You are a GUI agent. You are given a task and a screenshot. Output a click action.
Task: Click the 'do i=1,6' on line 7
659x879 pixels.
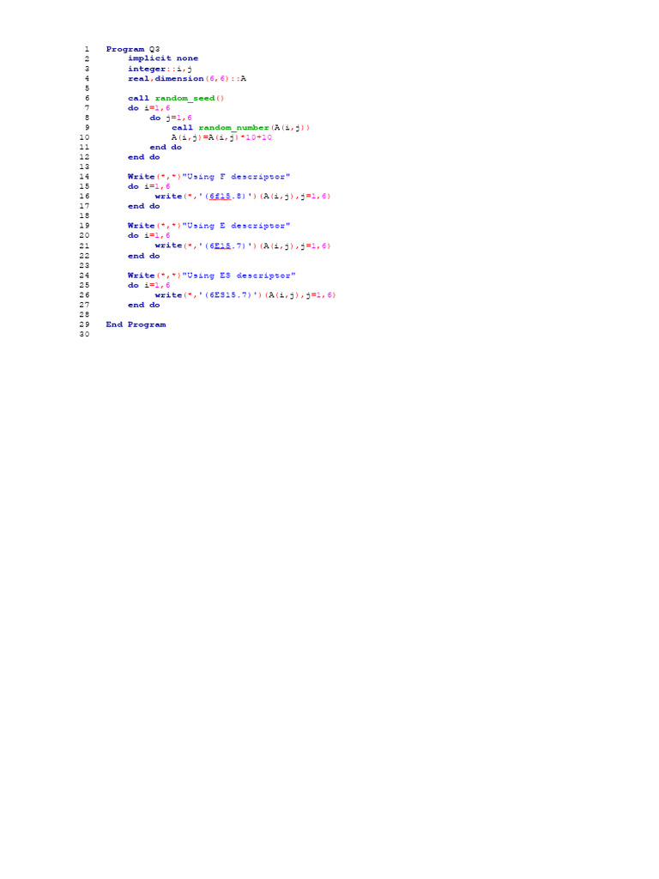pyautogui.click(x=149, y=108)
